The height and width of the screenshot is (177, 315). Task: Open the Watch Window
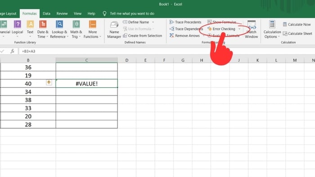(251, 29)
